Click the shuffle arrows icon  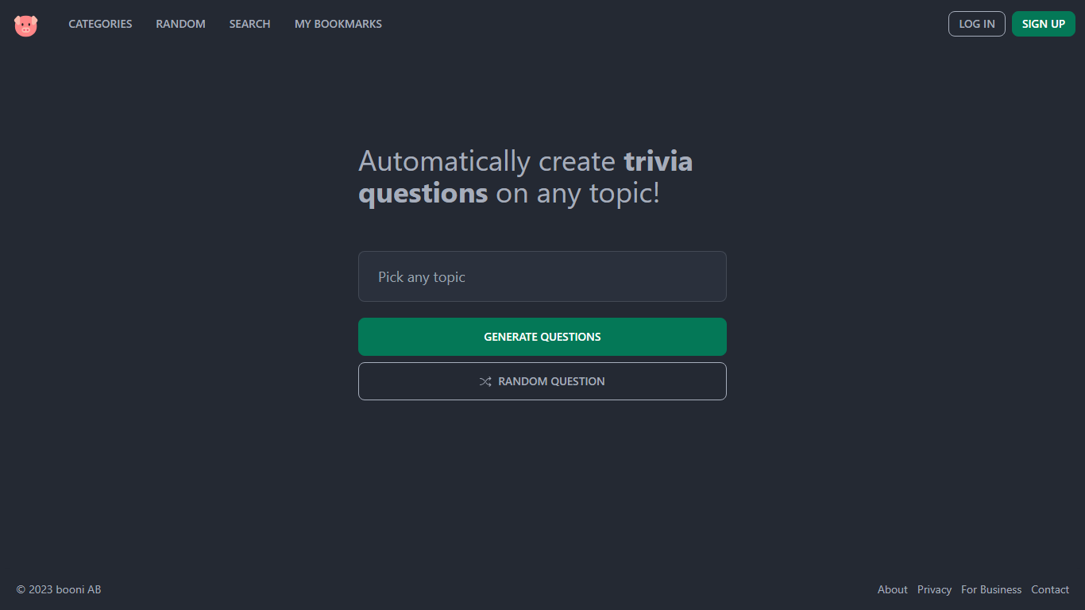coord(485,382)
